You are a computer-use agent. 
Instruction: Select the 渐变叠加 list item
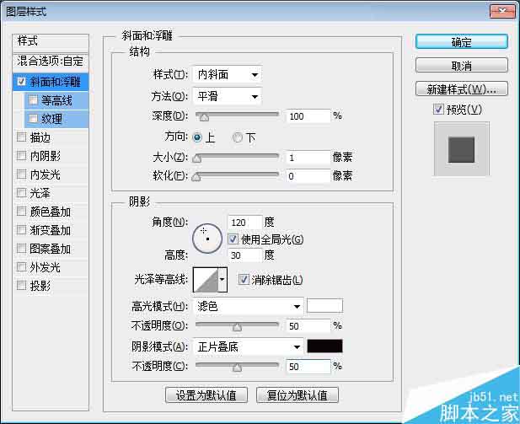[51, 230]
